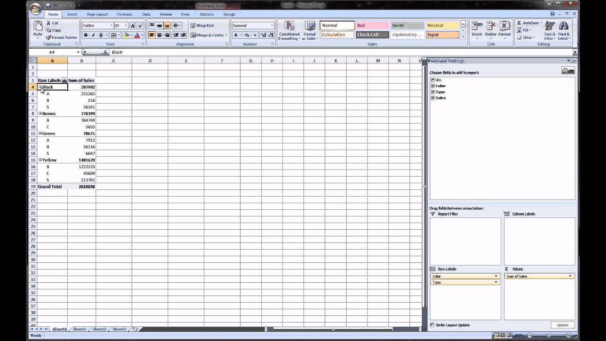The width and height of the screenshot is (606, 341).
Task: Decrease font size with Shrink Font
Action: (140, 26)
